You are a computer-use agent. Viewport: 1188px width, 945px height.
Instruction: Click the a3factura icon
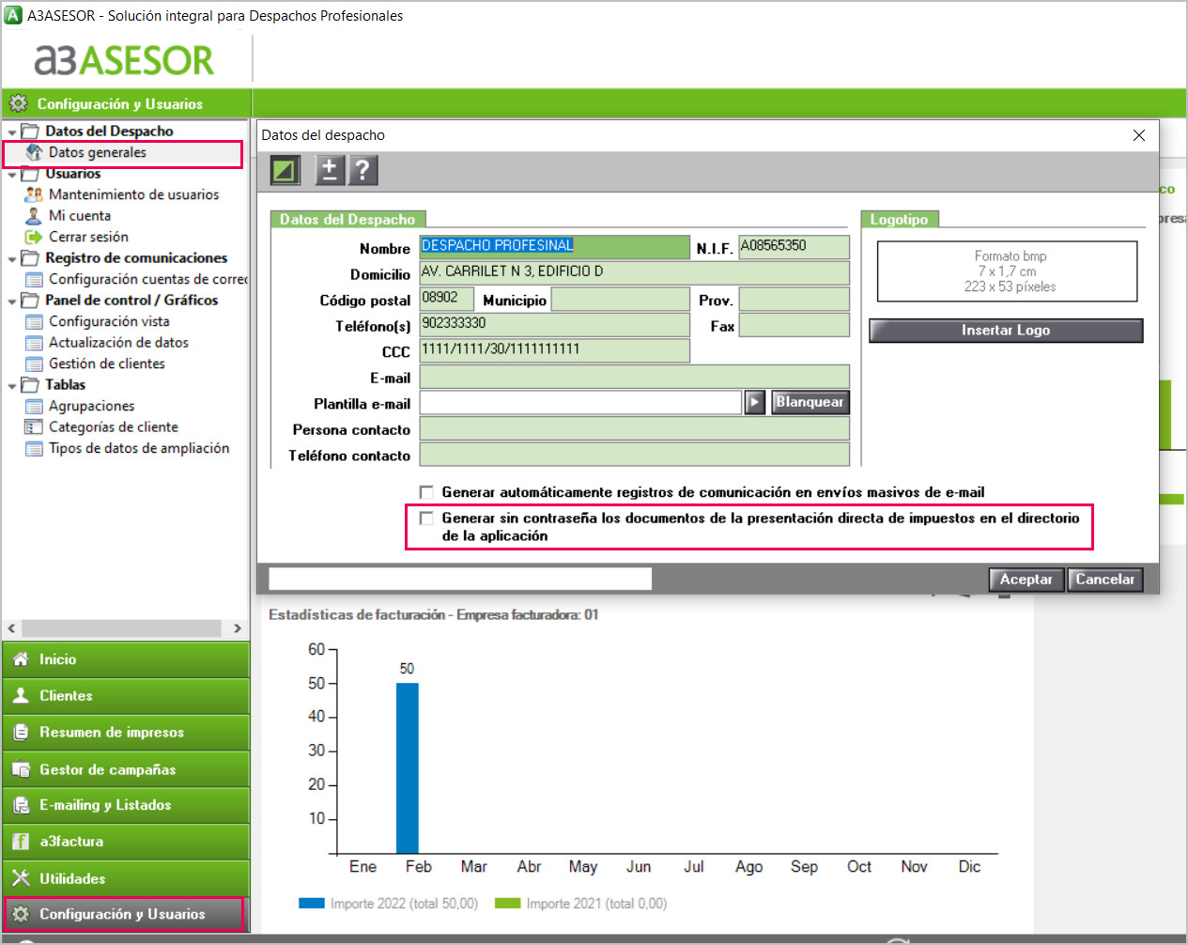[21, 842]
